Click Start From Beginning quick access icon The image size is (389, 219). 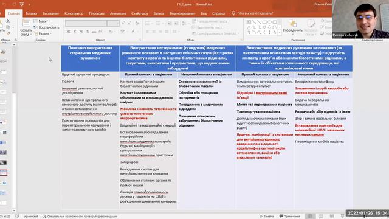tap(22, 4)
